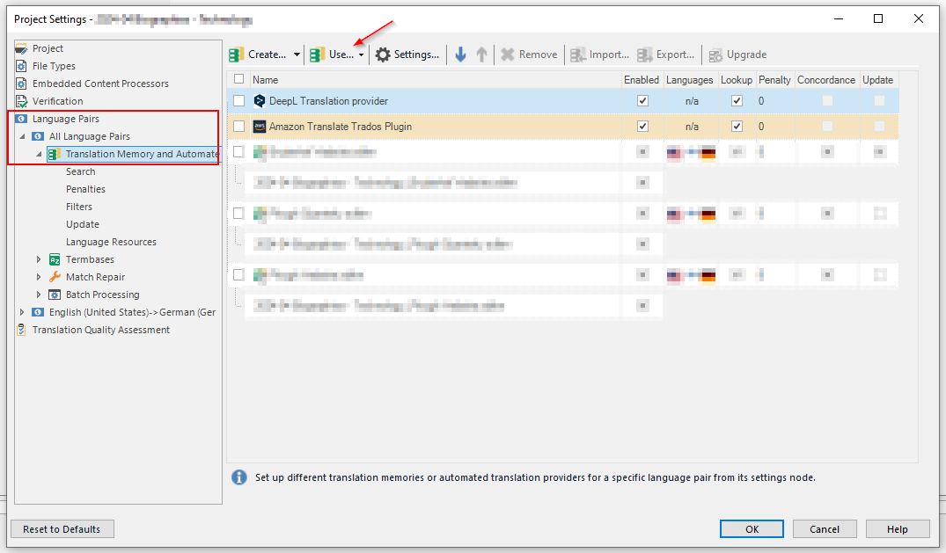
Task: Click the Import toolbar icon
Action: click(x=578, y=55)
